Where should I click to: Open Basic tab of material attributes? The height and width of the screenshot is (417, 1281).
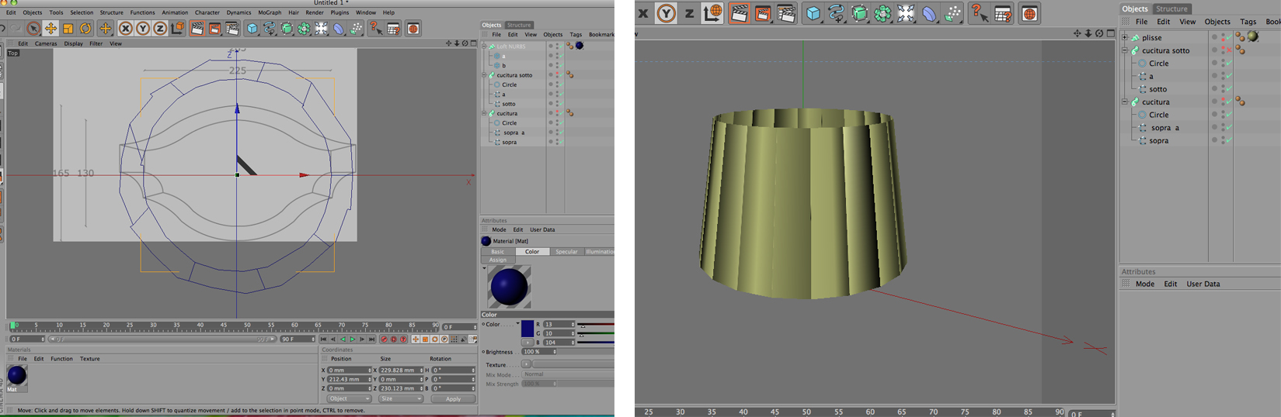[498, 251]
